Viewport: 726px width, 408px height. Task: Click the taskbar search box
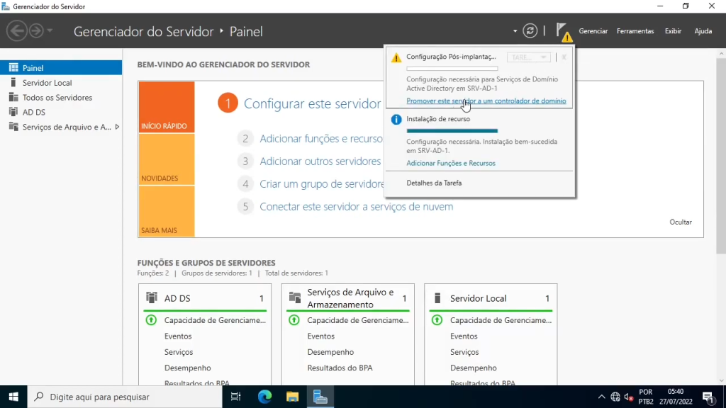125,397
